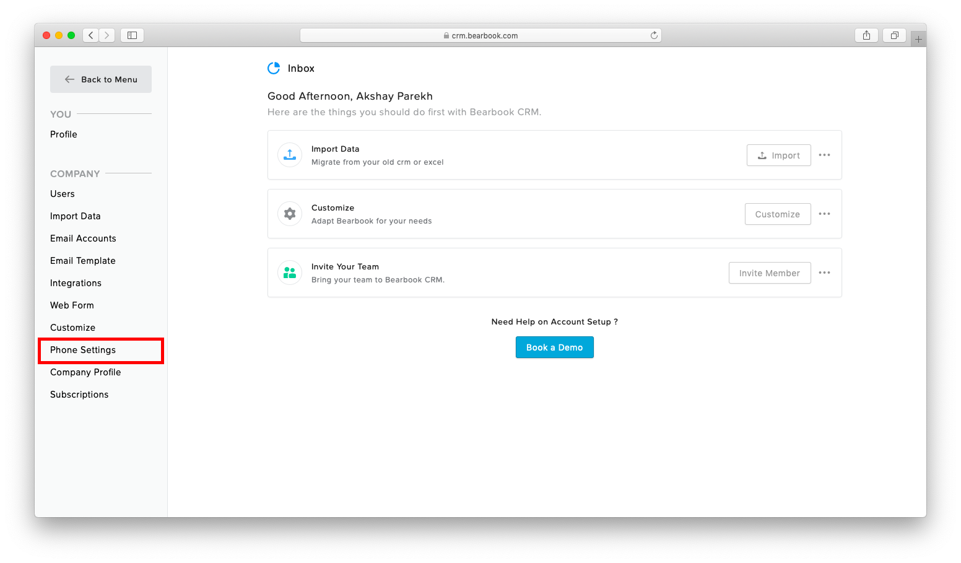Open Subscriptions in the sidebar
Screen dimensions: 961x563
tap(79, 395)
